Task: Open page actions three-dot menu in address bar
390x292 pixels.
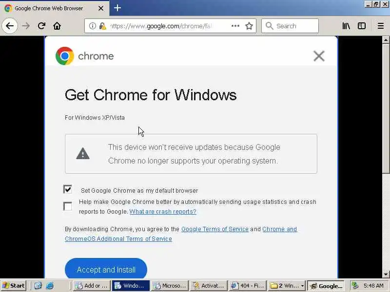Action: coord(235,26)
